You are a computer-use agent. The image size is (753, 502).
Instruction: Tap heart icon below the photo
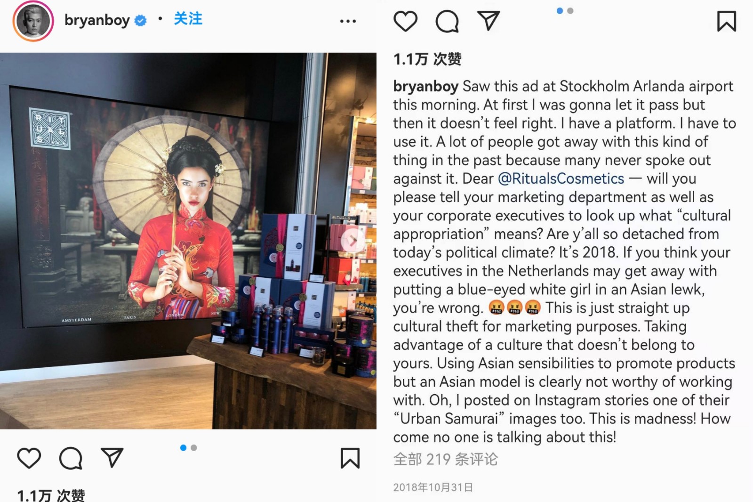(29, 458)
